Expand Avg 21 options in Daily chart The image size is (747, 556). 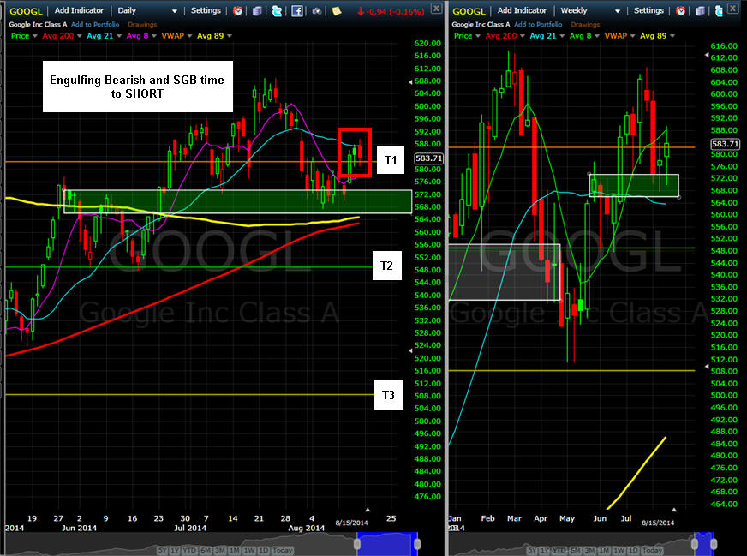(x=119, y=36)
